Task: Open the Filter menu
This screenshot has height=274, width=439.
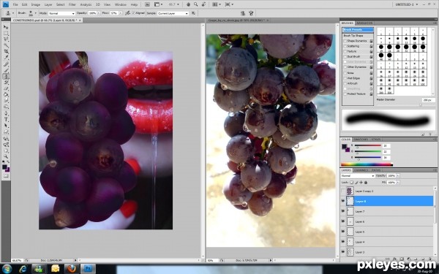Action: pyautogui.click(x=72, y=4)
